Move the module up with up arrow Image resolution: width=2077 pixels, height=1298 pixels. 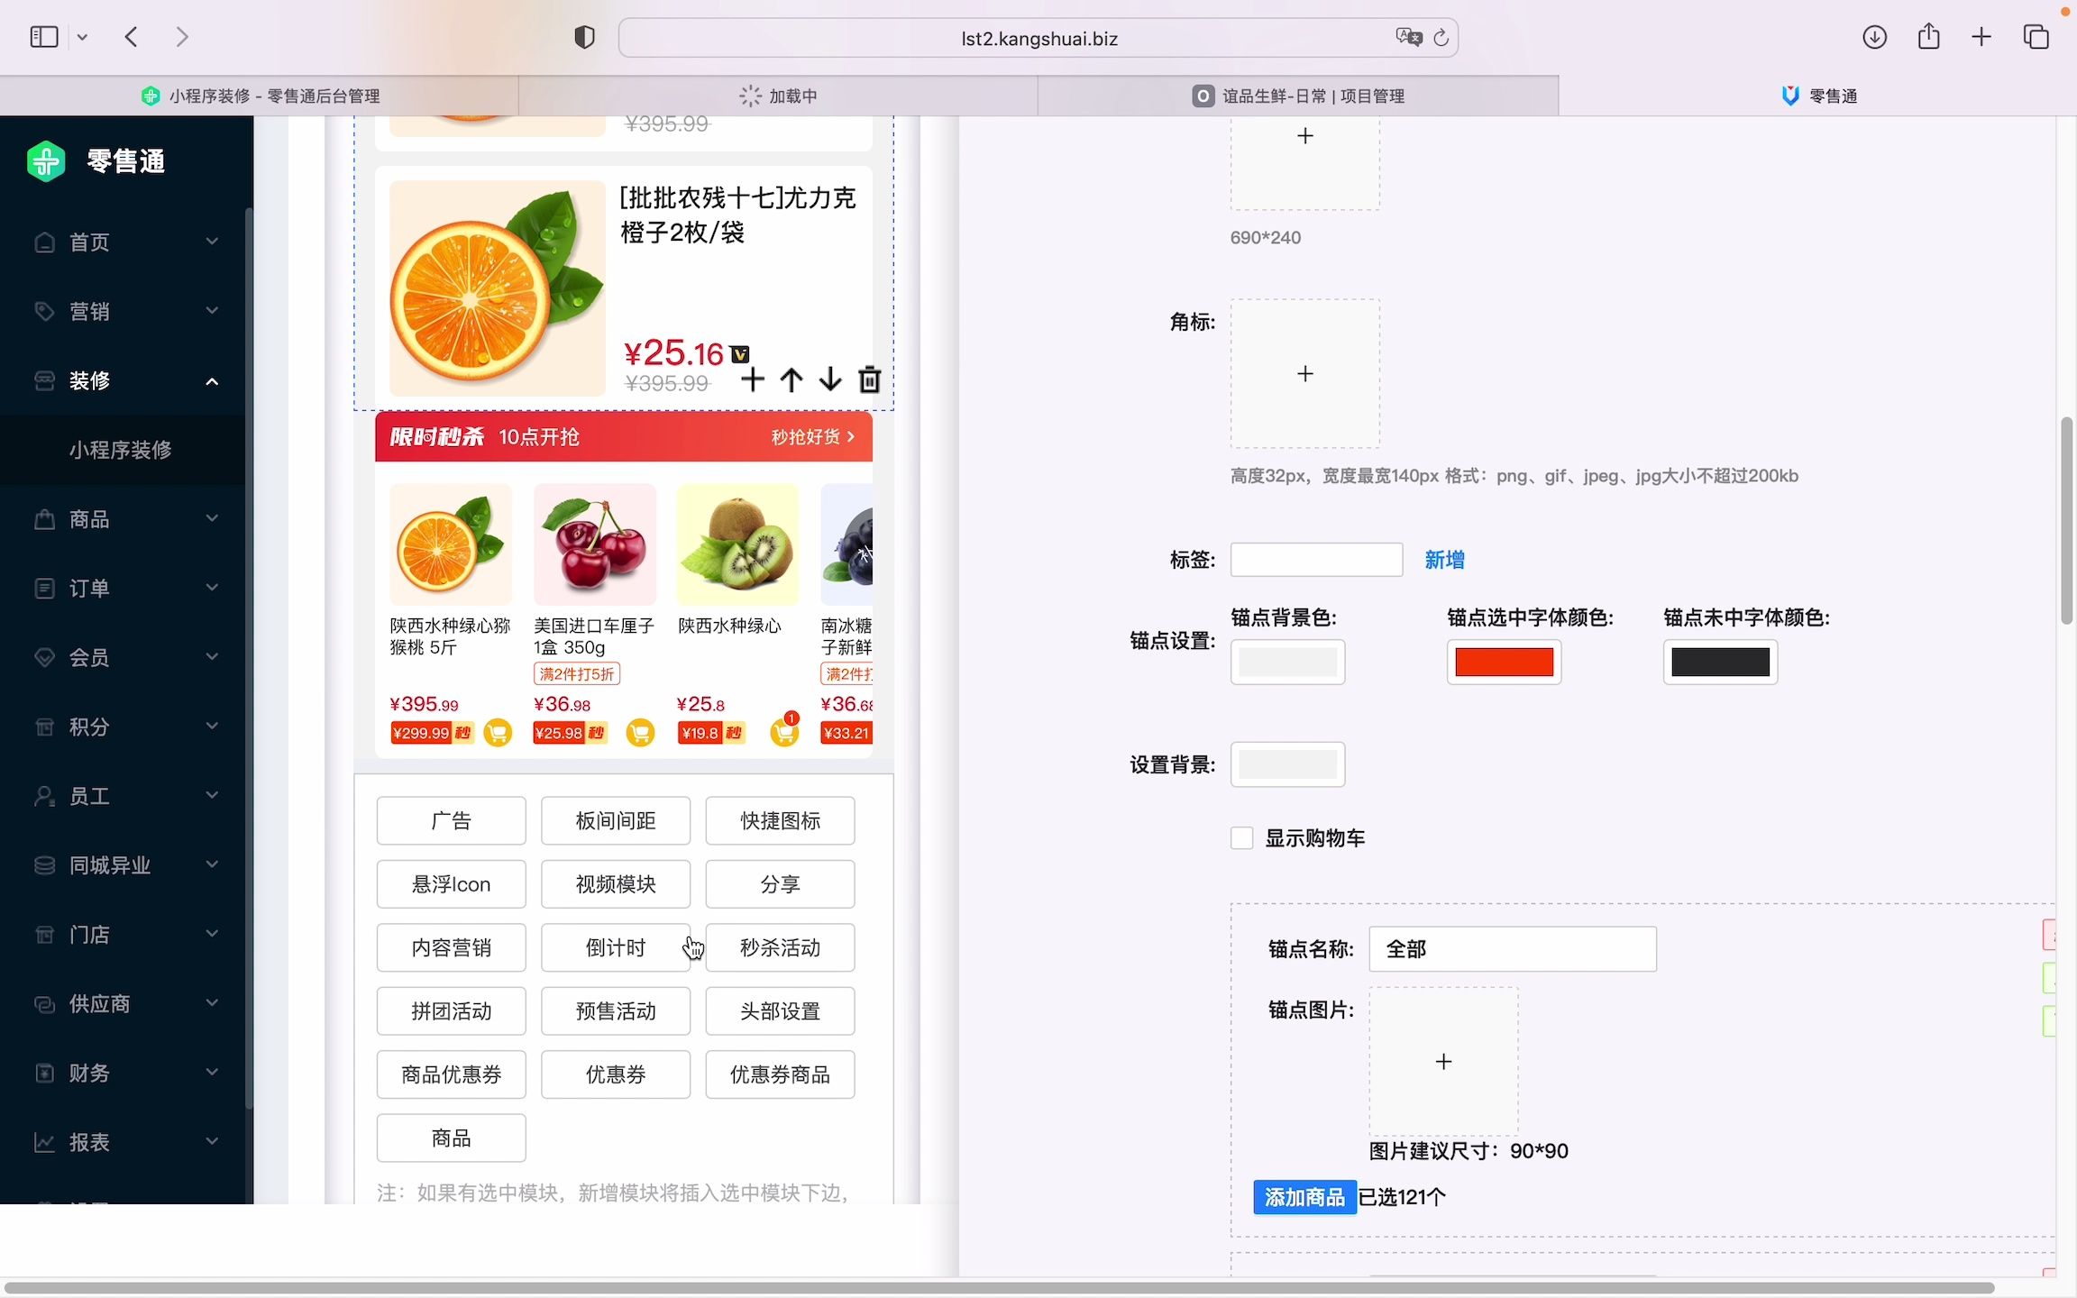791,379
